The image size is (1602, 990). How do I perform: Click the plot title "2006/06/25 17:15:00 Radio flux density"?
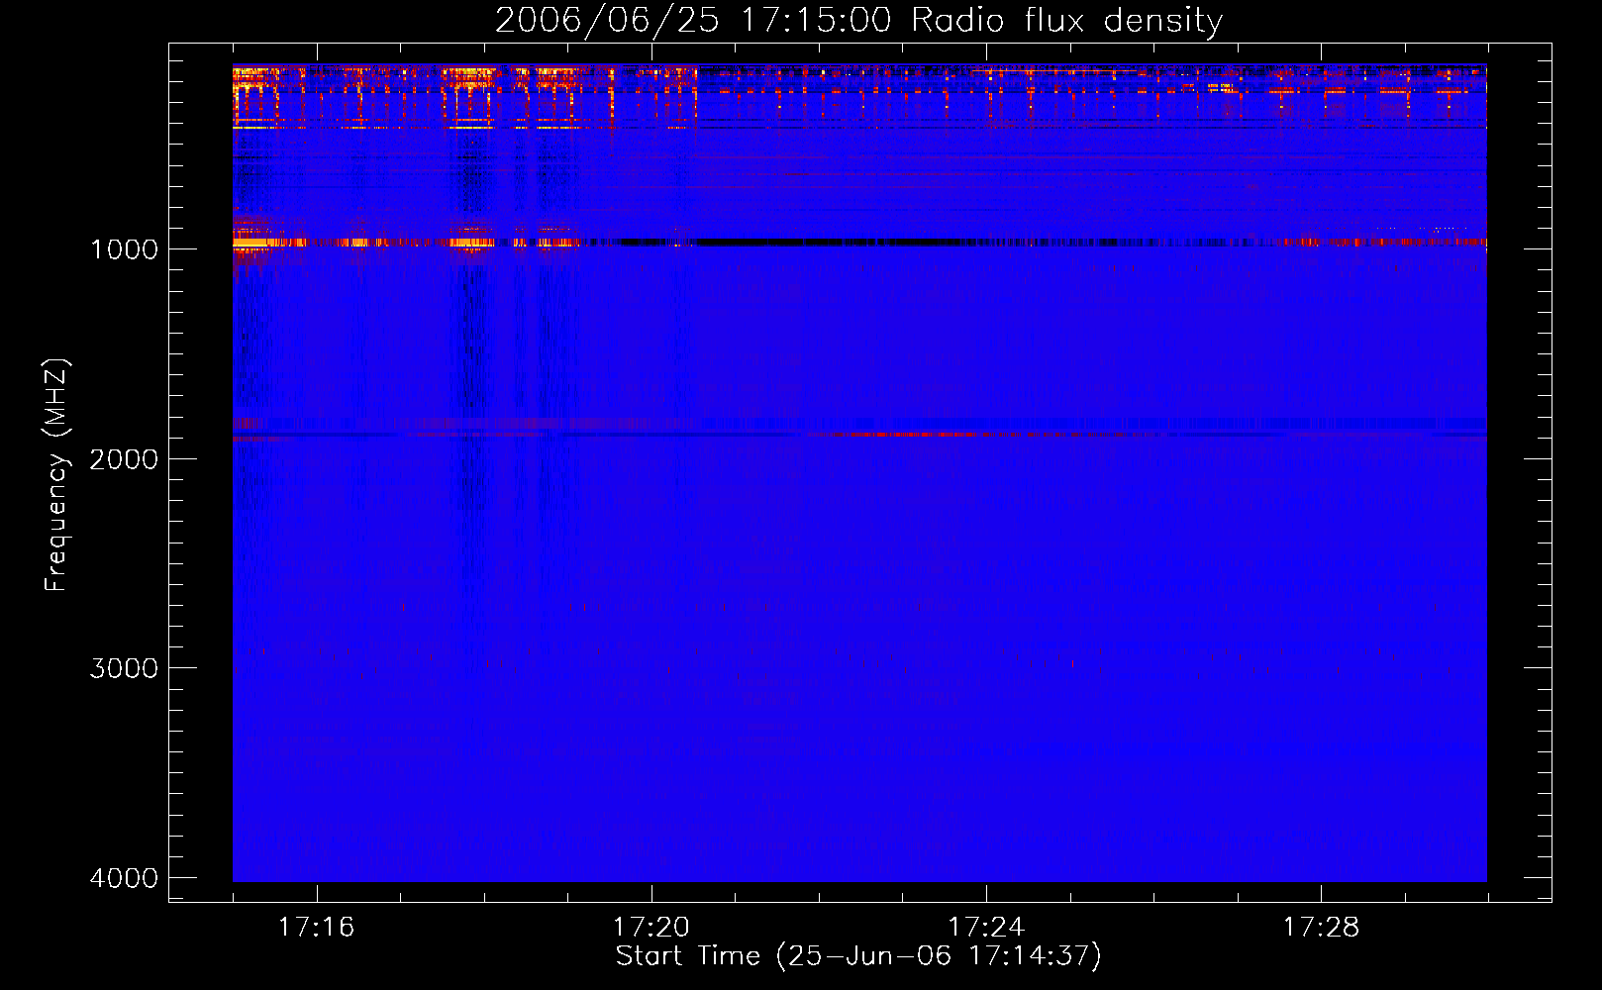858,20
